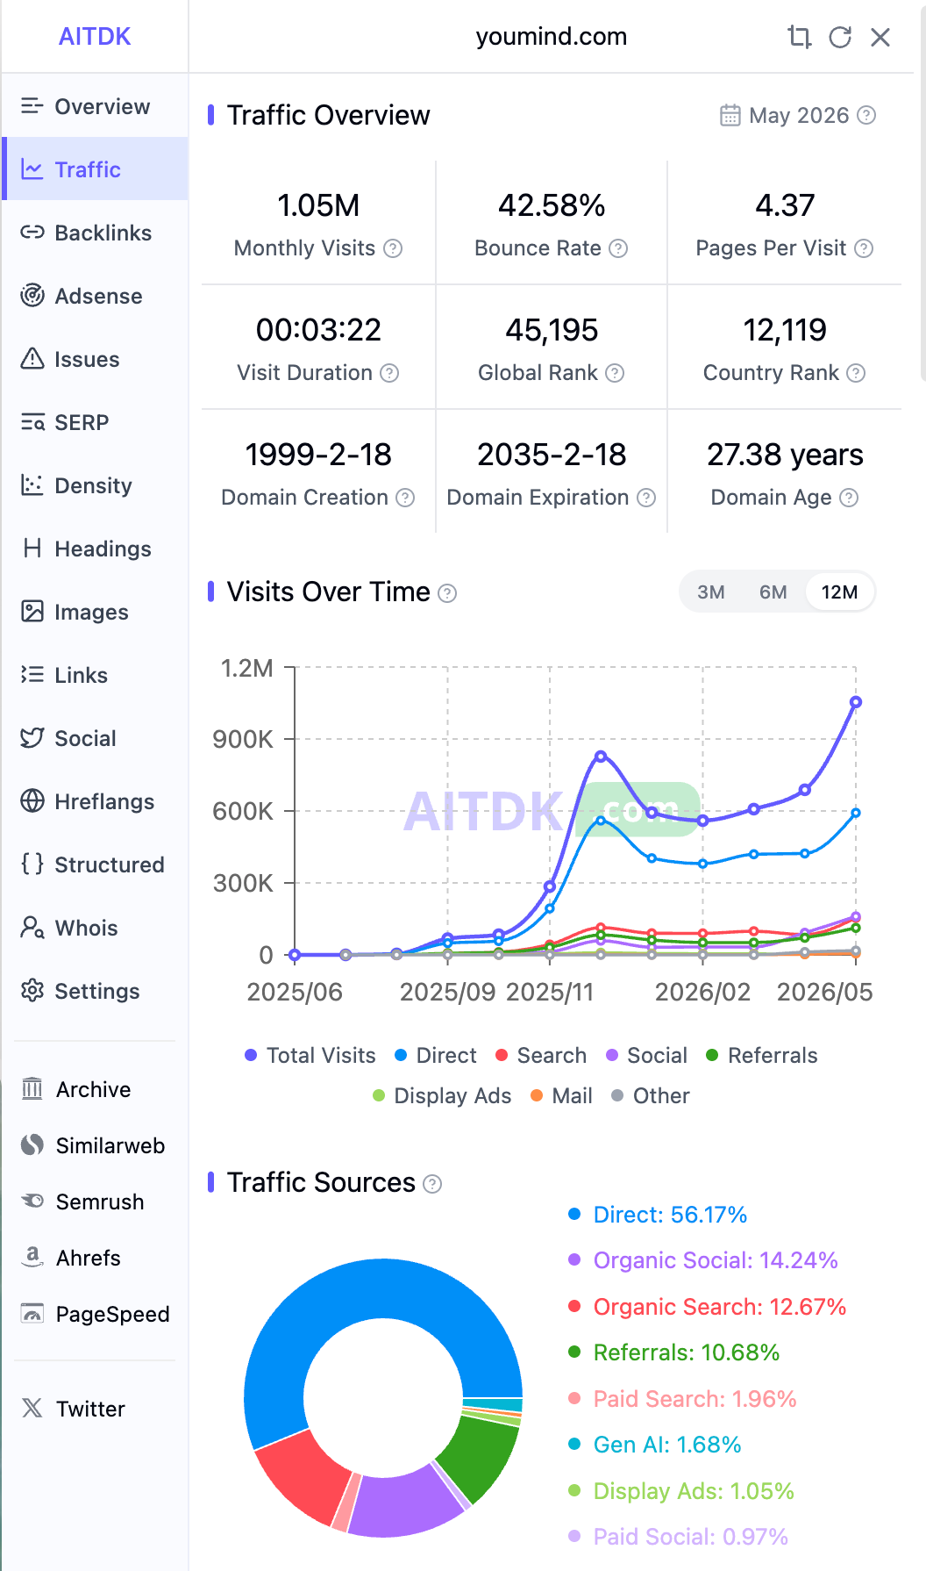Click the Hreflangs globe icon
This screenshot has height=1571, width=926.
coord(32,801)
